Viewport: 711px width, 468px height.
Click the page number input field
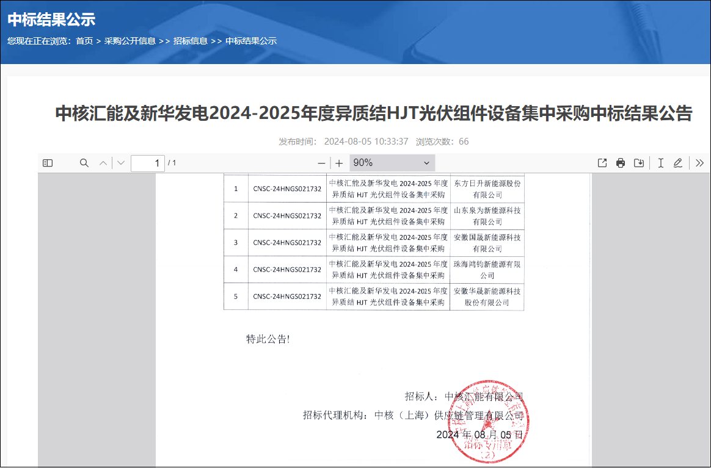[148, 163]
